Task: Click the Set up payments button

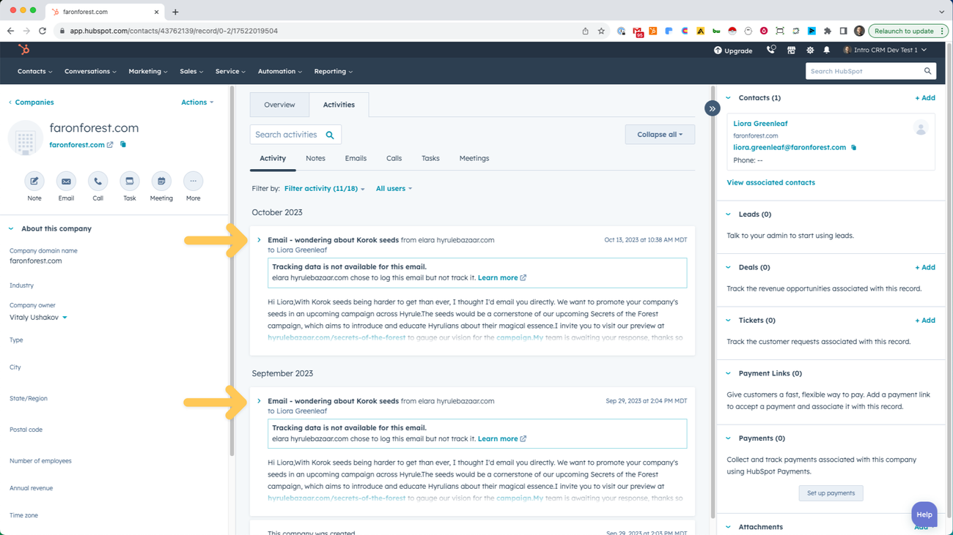Action: click(831, 493)
